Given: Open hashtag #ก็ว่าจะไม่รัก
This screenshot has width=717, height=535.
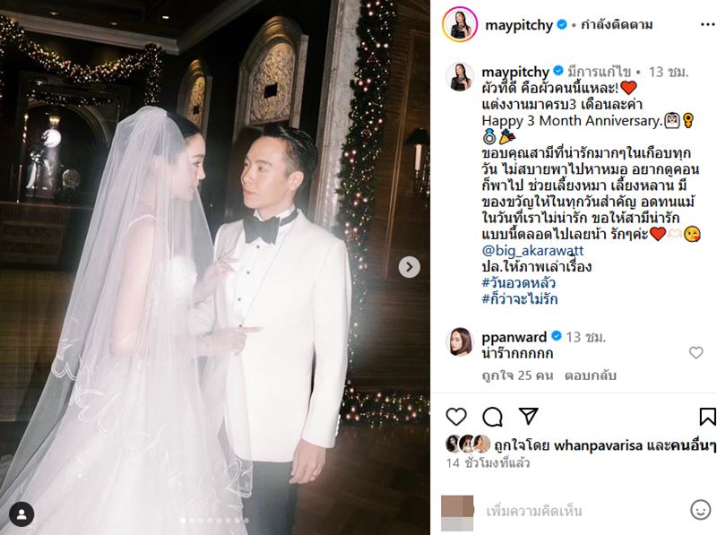Looking at the screenshot, I should click(520, 299).
